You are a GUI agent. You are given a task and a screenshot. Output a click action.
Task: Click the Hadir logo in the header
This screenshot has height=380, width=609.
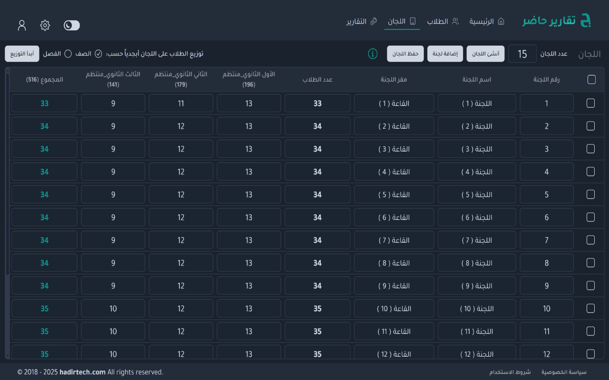click(x=557, y=20)
